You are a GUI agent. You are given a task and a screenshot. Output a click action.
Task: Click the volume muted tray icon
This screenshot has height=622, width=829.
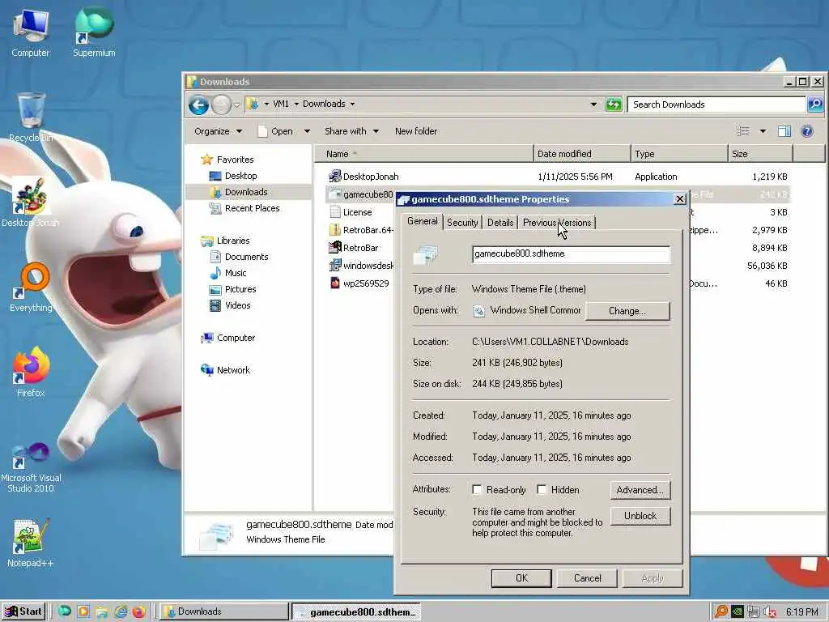pos(771,612)
